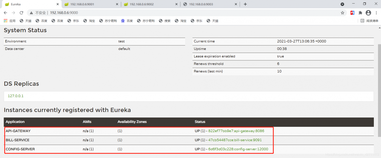Expand the tab search dropdown

(342, 4)
